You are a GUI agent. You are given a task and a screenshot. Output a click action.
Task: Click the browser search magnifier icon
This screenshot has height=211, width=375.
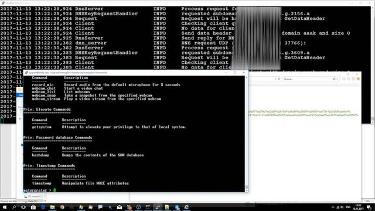tap(334, 79)
